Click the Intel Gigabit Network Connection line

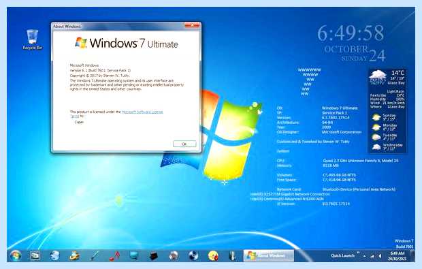pyautogui.click(x=290, y=194)
